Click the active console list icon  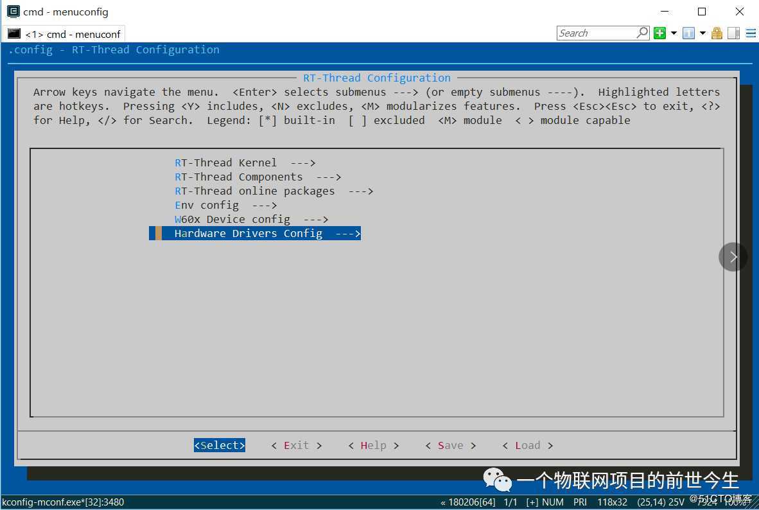pyautogui.click(x=688, y=33)
